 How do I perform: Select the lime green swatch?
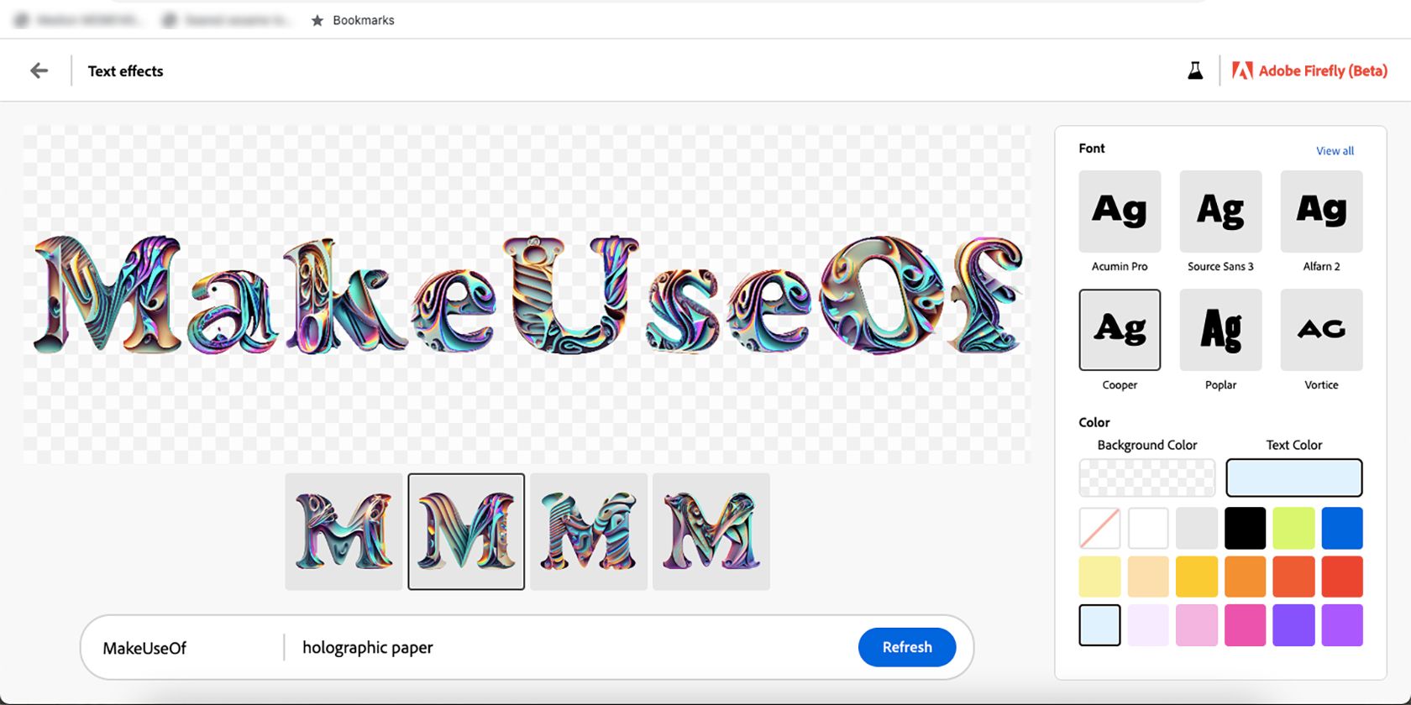tap(1293, 528)
